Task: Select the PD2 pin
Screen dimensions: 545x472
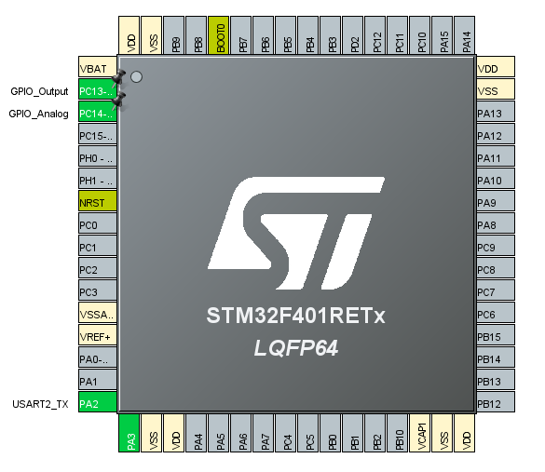Action: coord(352,35)
